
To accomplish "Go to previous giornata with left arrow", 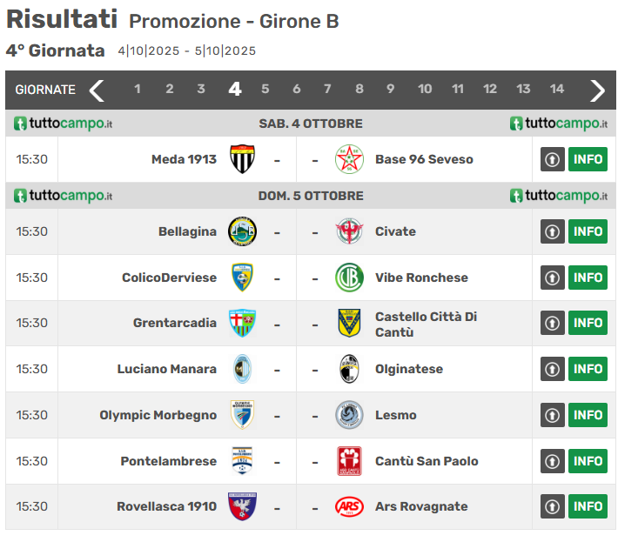I will coord(97,90).
